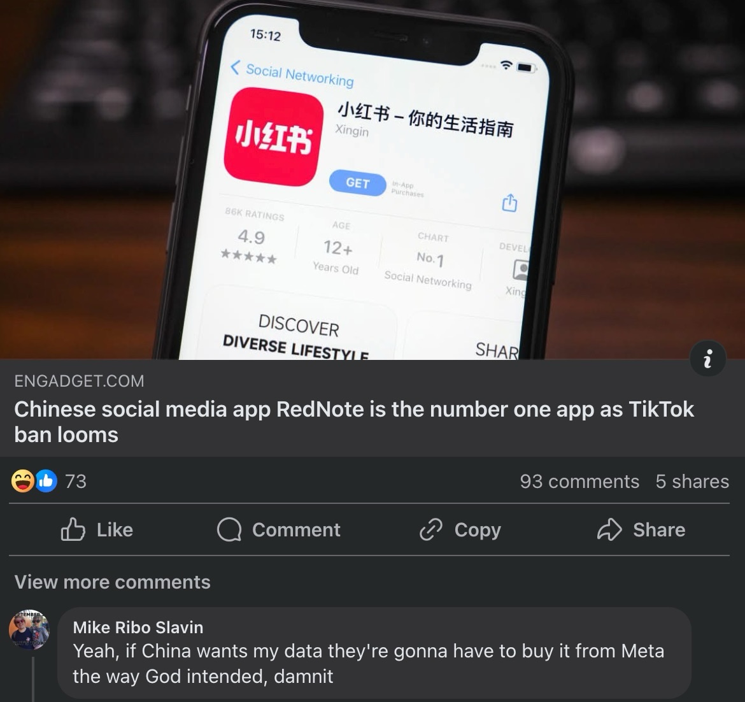Click the thumbs-up Like icon

[x=73, y=529]
